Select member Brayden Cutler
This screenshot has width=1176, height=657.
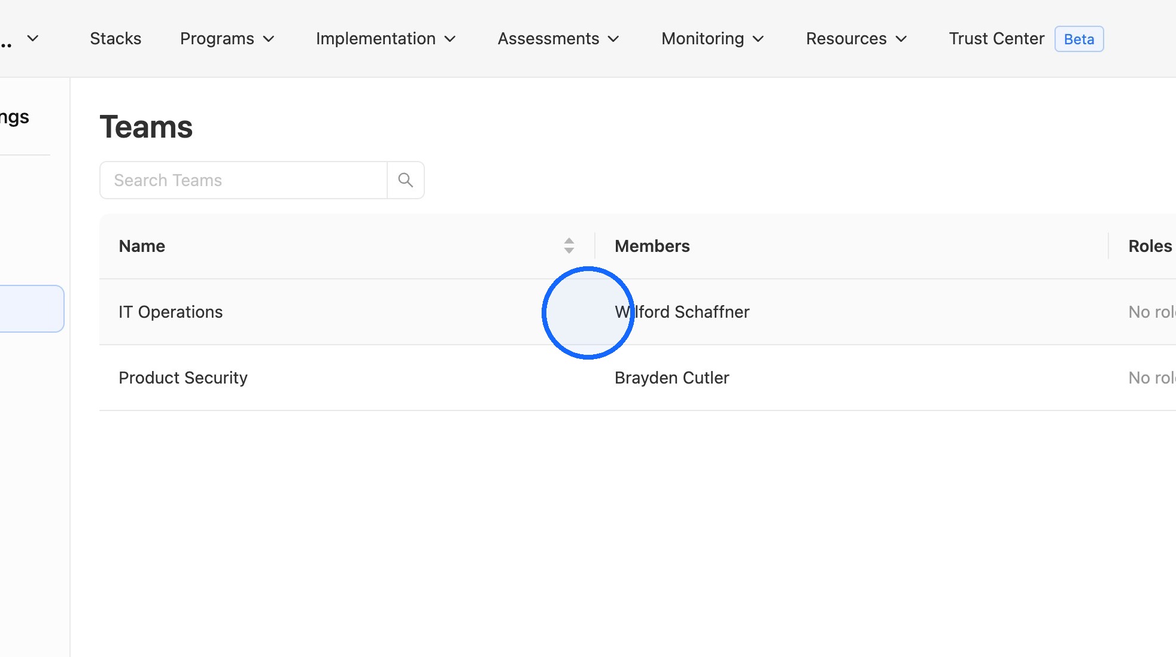[x=671, y=378]
